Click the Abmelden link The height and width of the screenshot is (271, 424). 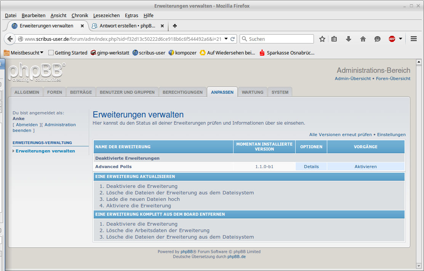tap(27, 125)
